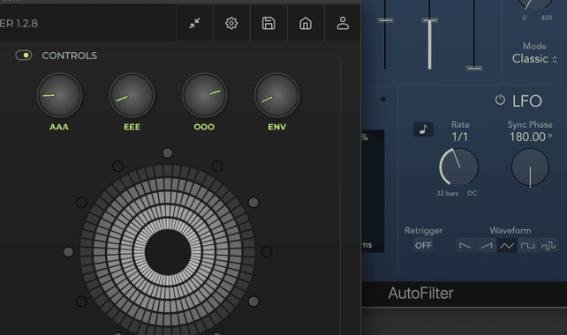Click the LFO Rate knob
567x335 pixels.
point(459,167)
